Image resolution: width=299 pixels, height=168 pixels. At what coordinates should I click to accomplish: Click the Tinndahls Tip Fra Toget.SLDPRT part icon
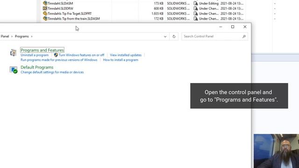coord(45,14)
